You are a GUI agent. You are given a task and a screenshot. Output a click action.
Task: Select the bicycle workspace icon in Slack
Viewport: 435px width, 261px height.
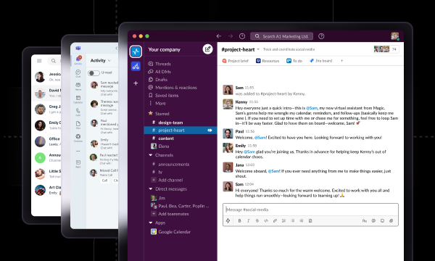click(136, 66)
